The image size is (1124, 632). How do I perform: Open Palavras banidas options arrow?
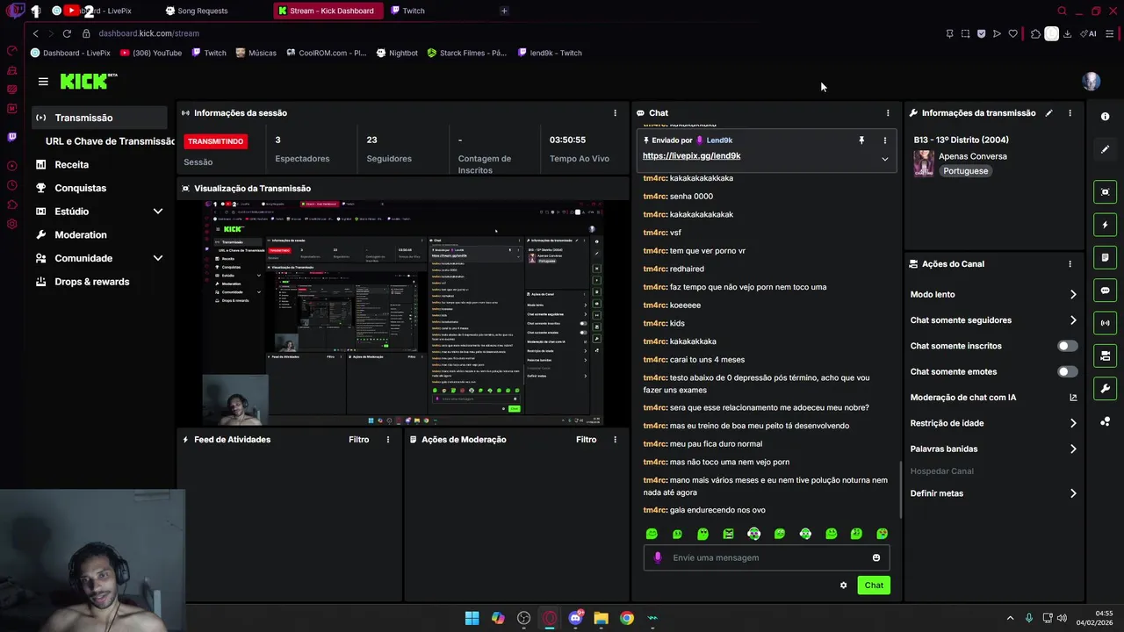coord(1072,449)
